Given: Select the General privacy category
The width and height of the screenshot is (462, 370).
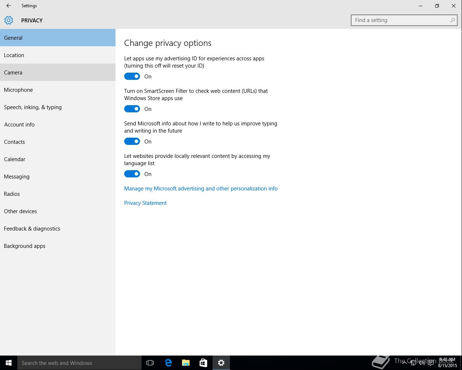Looking at the screenshot, I should coord(58,38).
